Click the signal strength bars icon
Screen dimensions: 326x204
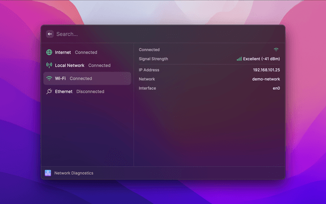click(239, 59)
